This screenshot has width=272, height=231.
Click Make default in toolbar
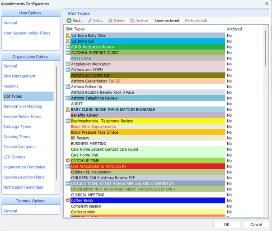[x=196, y=21]
